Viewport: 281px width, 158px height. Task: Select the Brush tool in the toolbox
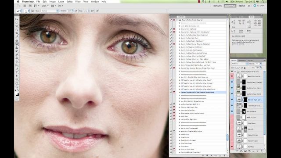pos(17,44)
